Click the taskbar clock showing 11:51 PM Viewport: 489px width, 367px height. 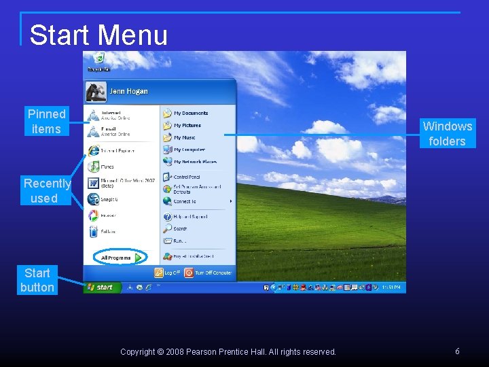tap(391, 287)
